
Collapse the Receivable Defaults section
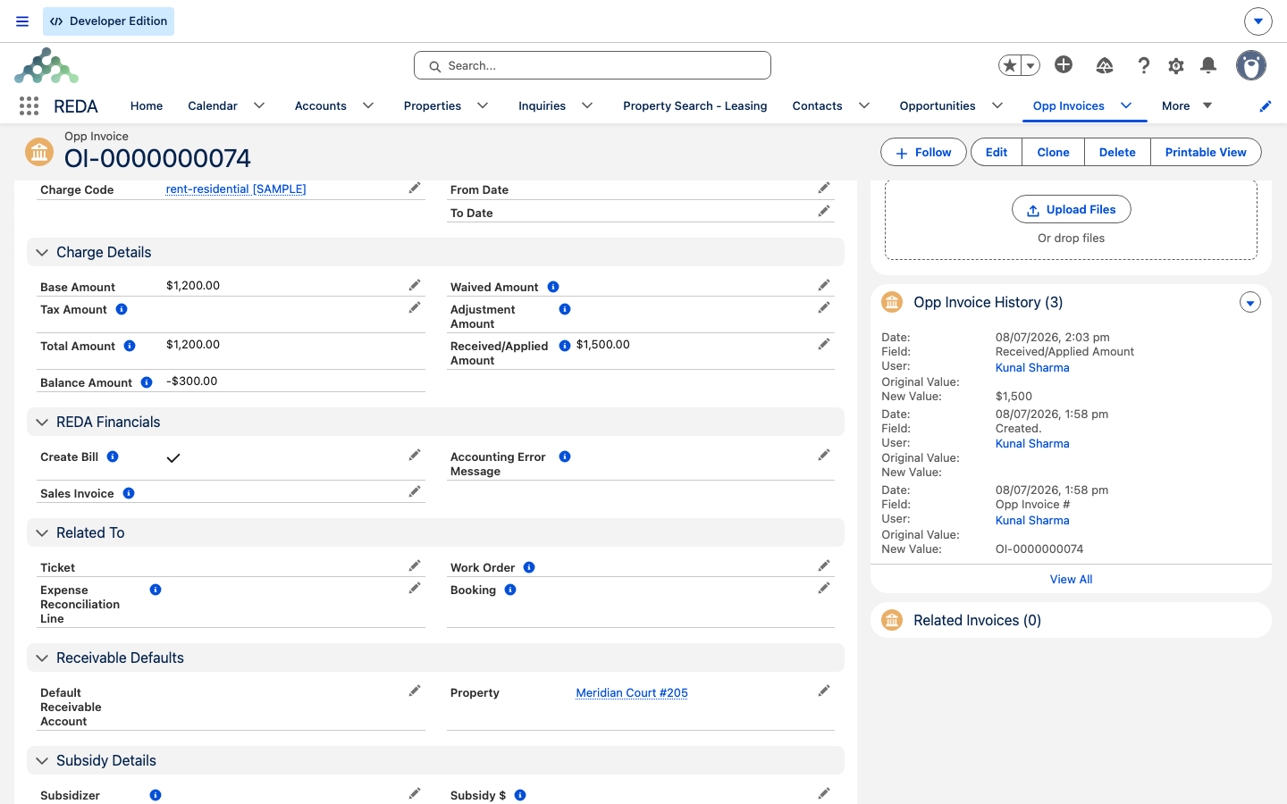coord(42,658)
